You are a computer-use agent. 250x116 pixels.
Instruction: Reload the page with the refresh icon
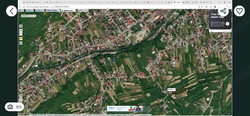(x=24, y=7)
